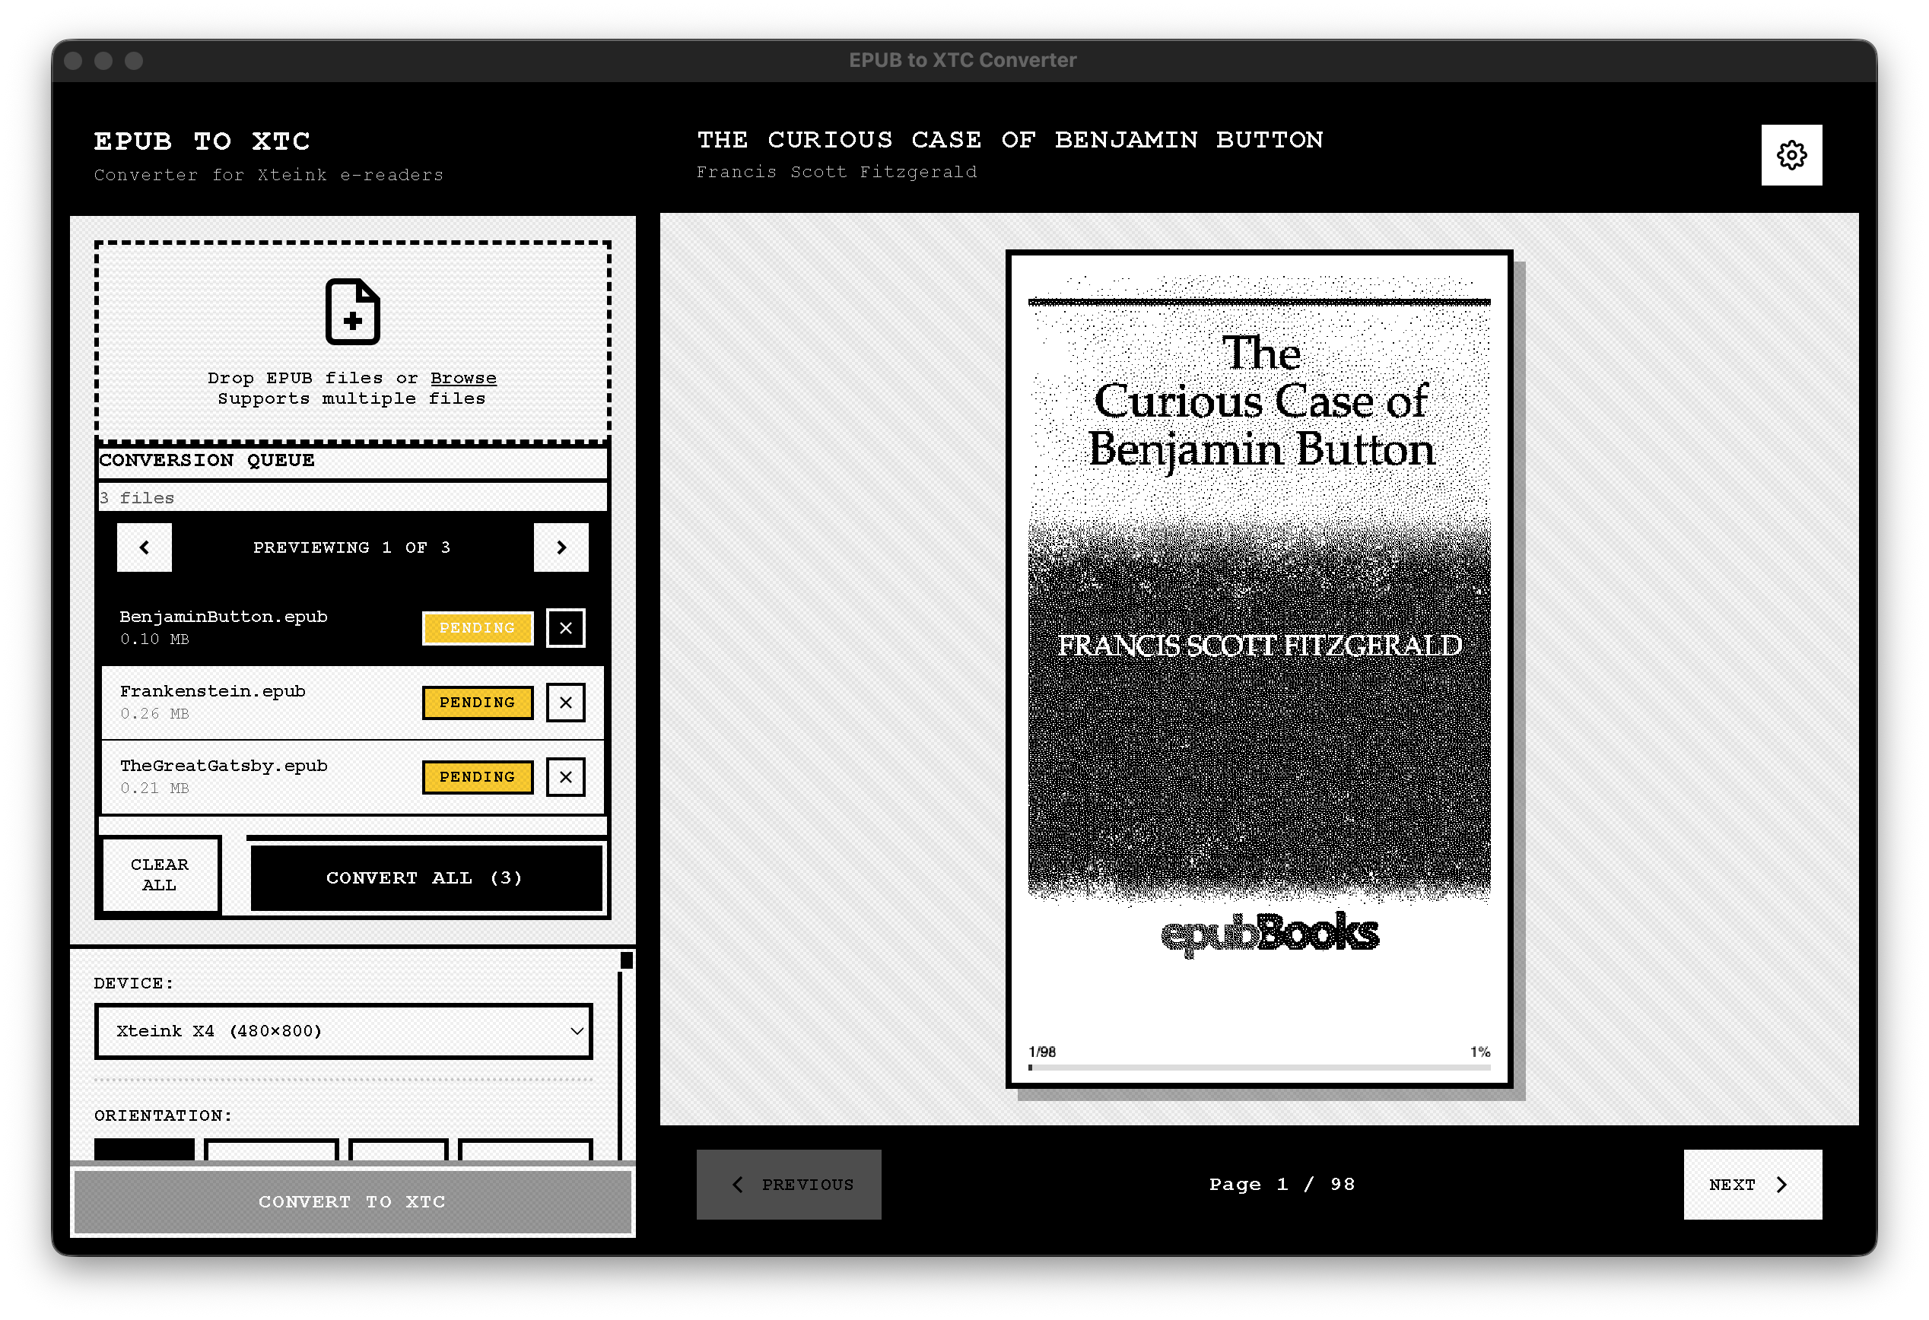Image resolution: width=1929 pixels, height=1320 pixels.
Task: Remove BenjaminButton.epub from the queue
Action: point(564,628)
